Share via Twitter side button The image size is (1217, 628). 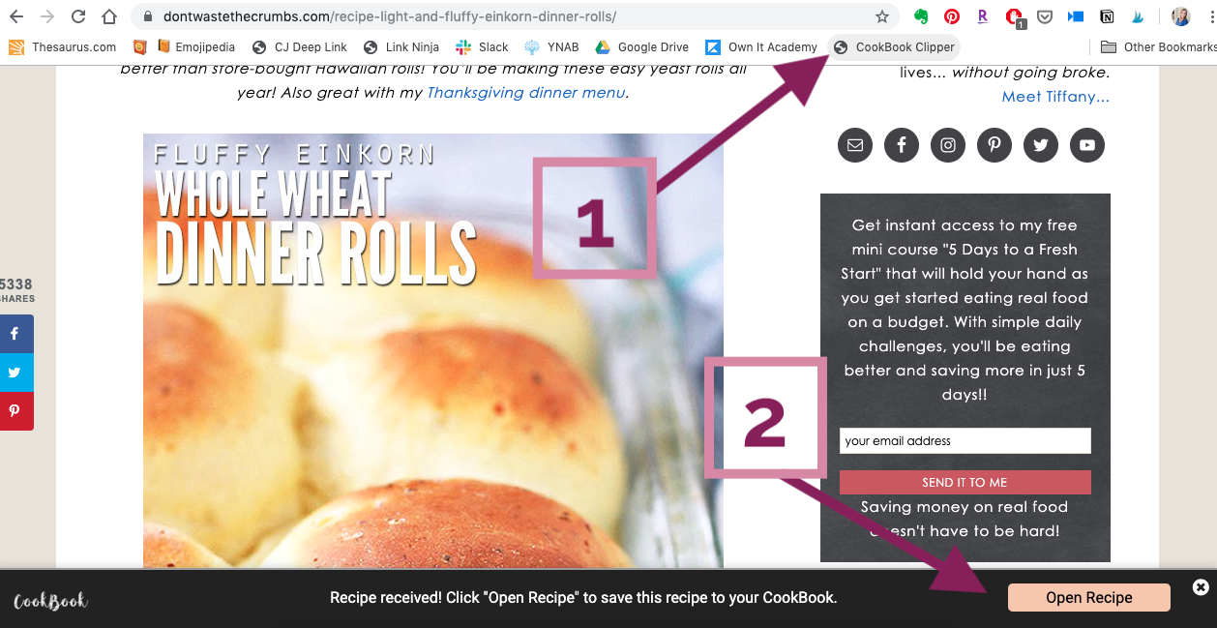[15, 373]
